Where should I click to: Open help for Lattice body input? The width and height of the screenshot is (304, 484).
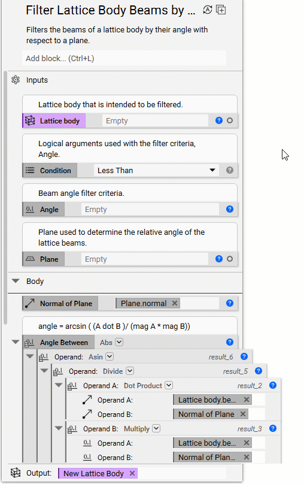click(x=219, y=120)
